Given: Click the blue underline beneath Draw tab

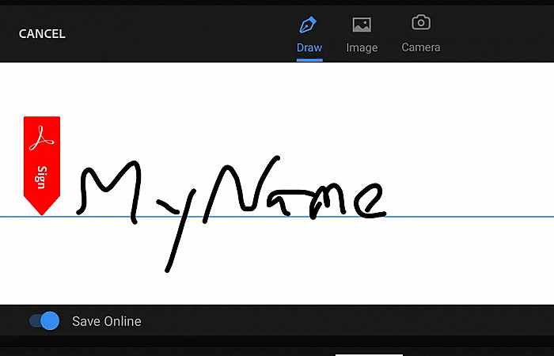Looking at the screenshot, I should (309, 59).
